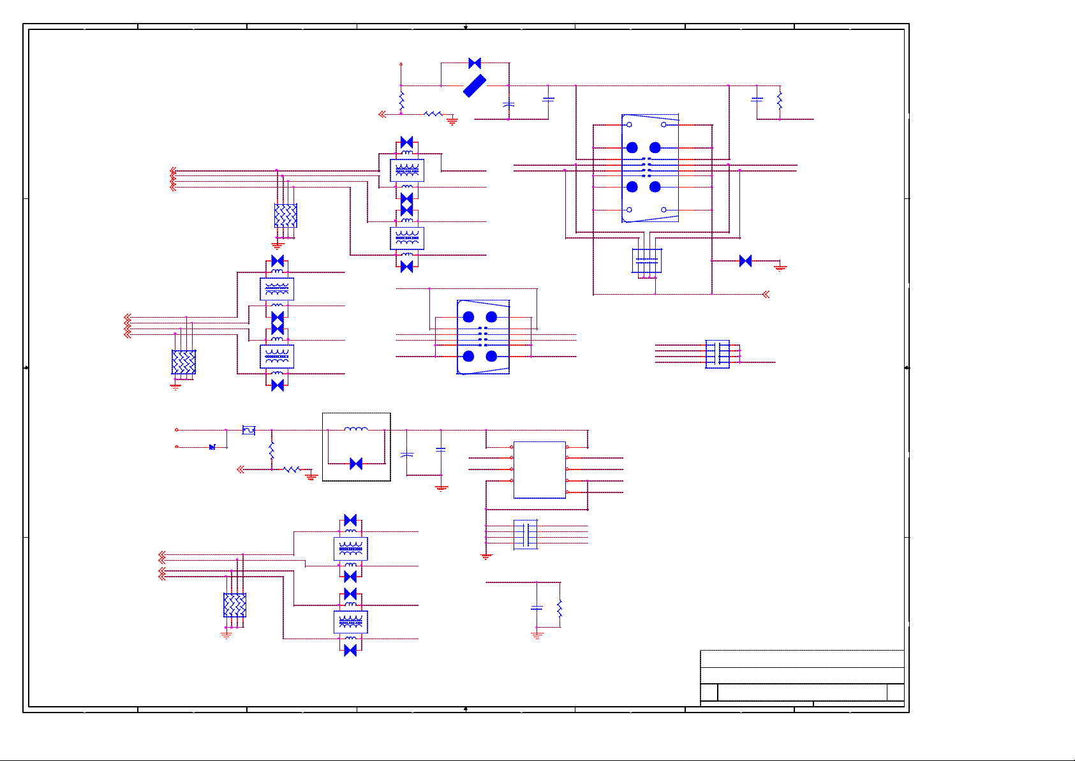Click the TVS diode bridging above the diagonal fuse

[474, 63]
